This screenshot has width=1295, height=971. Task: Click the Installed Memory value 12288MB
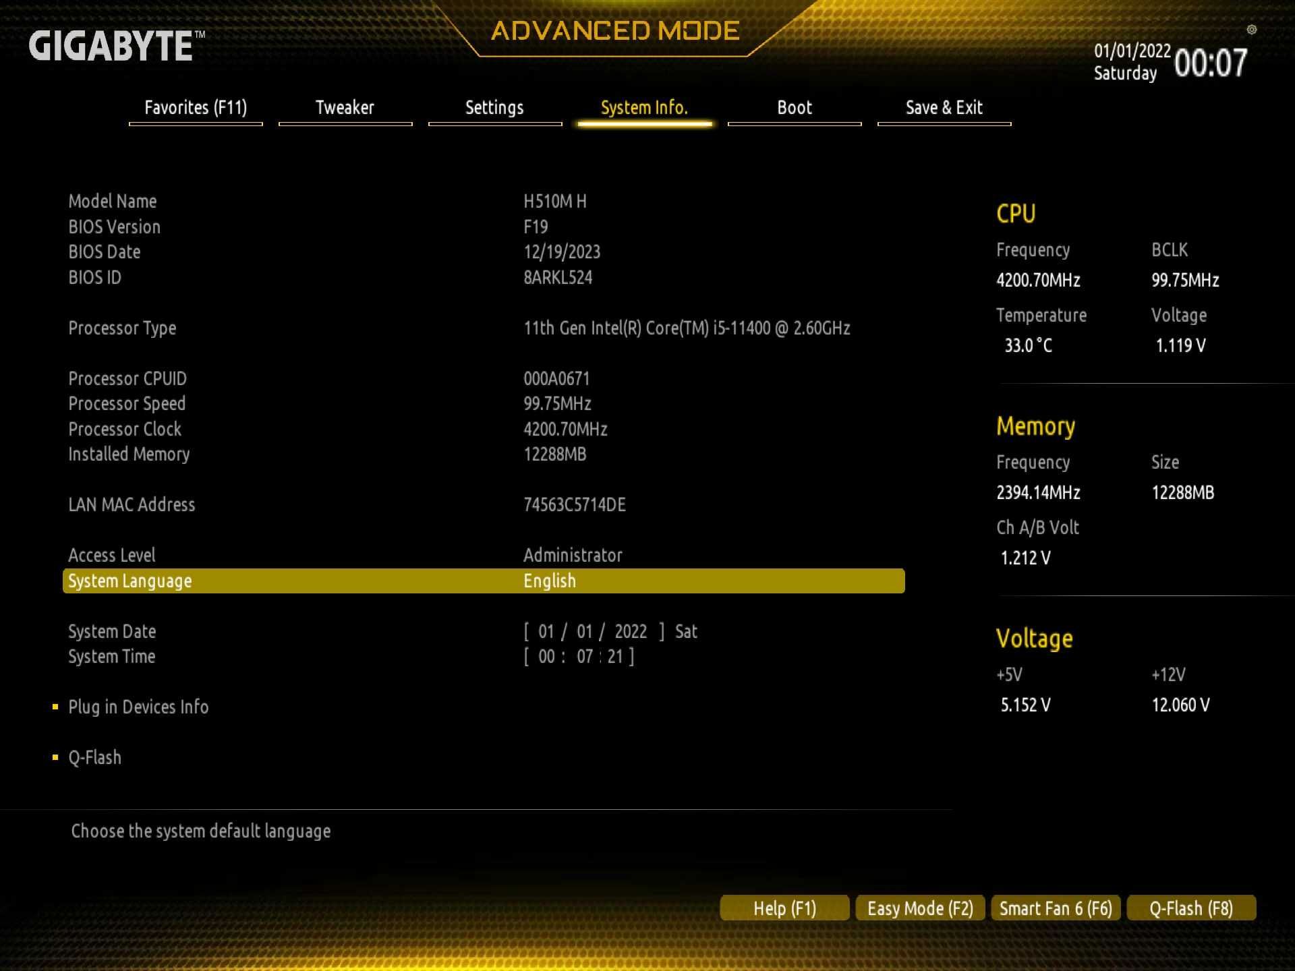pos(554,454)
